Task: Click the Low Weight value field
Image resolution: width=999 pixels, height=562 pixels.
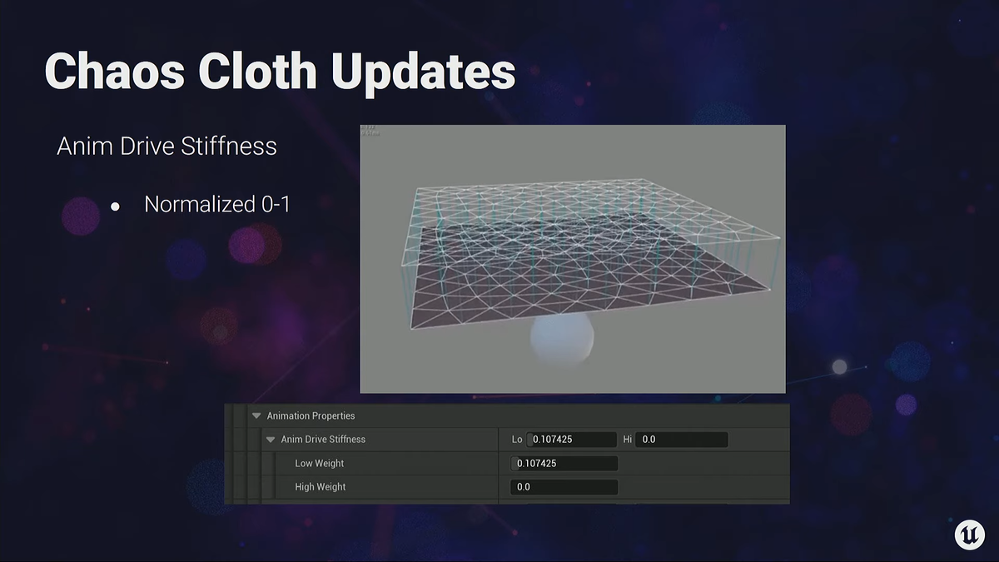Action: (x=564, y=463)
